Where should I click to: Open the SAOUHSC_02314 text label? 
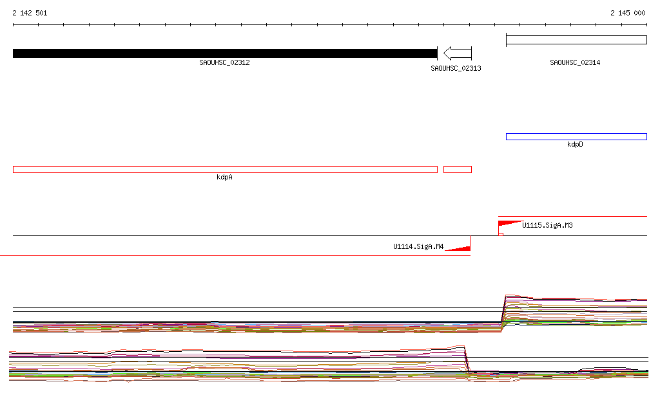(575, 63)
